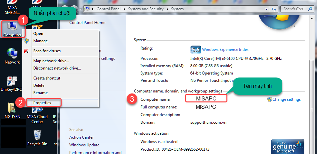Image resolution: width=317 pixels, height=154 pixels.
Task: Select the MISA SME.N... desktop shortcut
Action: (12, 7)
